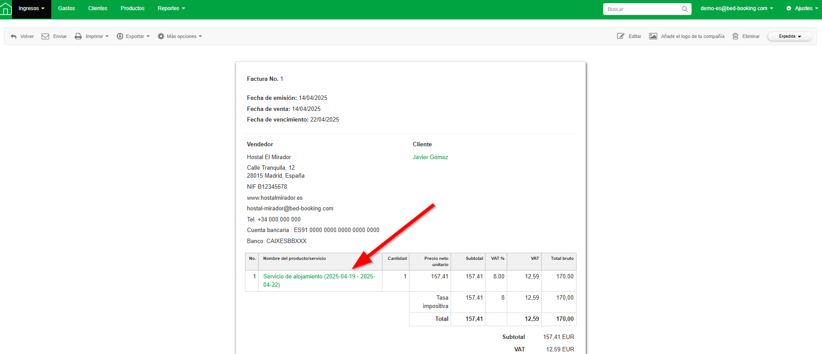Viewport: 822px width, 354px height.
Task: Click the Enviar envelope icon
Action: coord(45,37)
